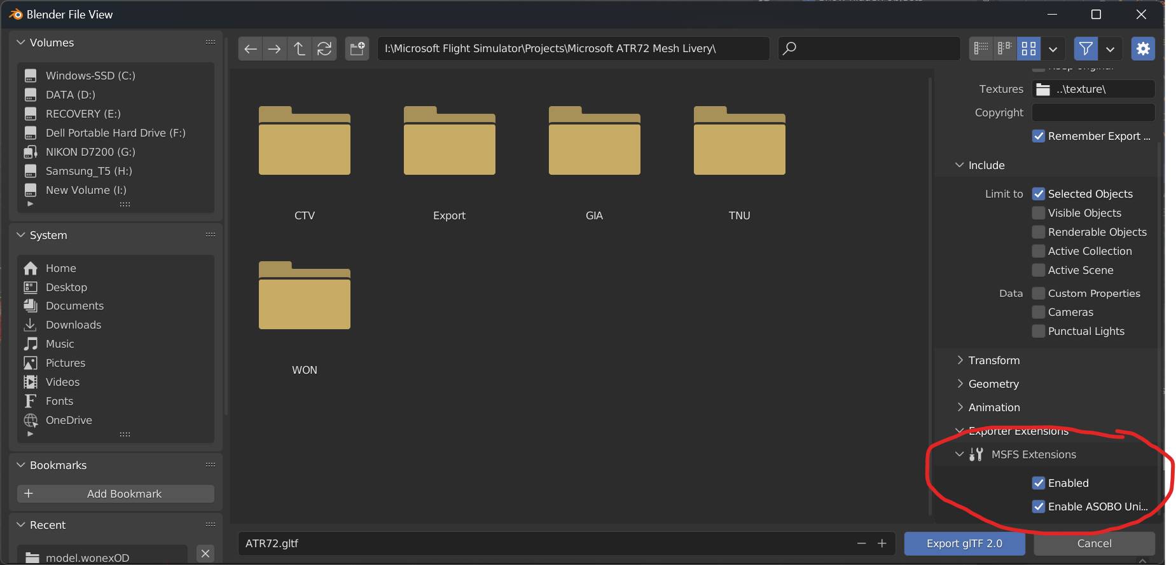The height and width of the screenshot is (565, 1176).
Task: Uncheck MSFS Extensions Enabled checkbox
Action: tap(1039, 483)
